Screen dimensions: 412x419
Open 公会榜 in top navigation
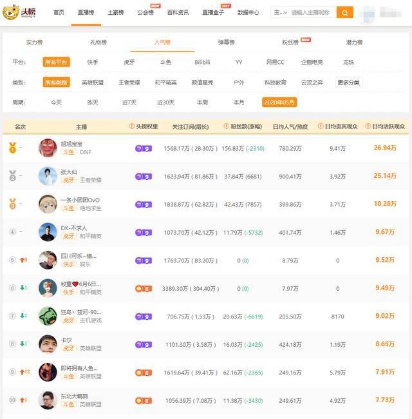[145, 12]
